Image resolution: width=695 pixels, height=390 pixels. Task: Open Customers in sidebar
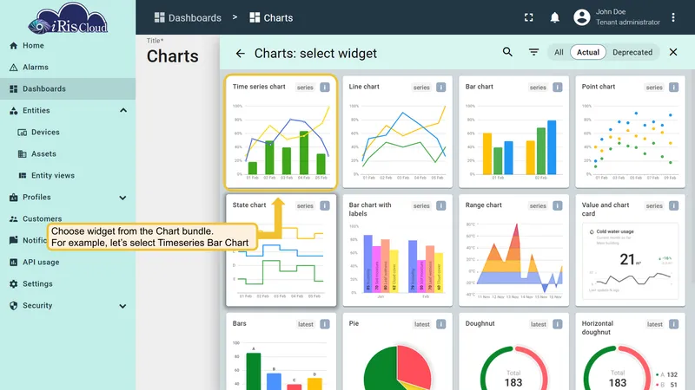[x=68, y=219]
